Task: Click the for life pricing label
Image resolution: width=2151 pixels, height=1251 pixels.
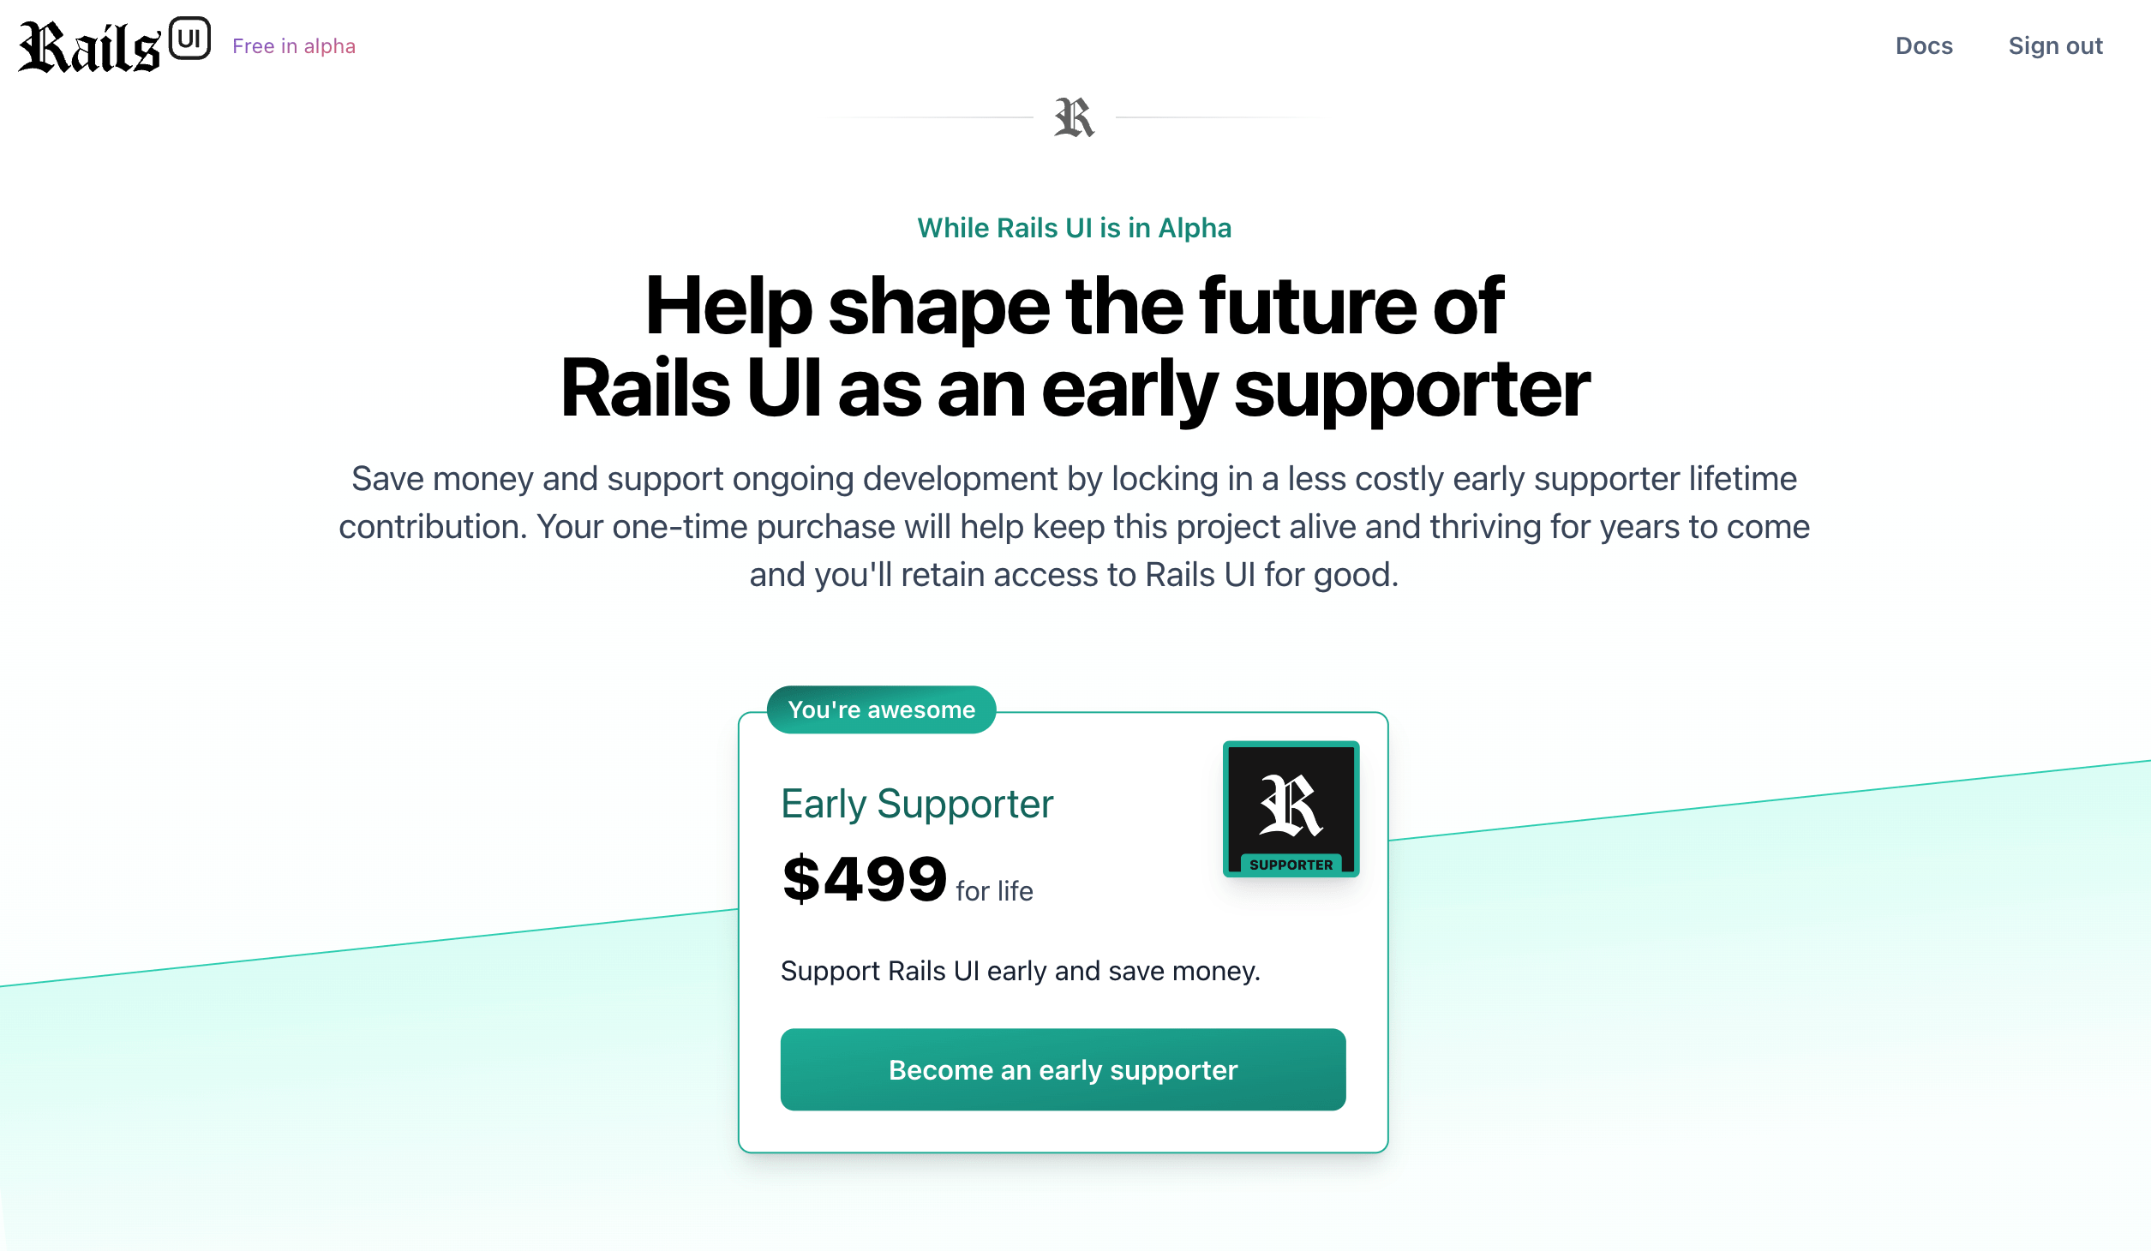Action: [994, 891]
